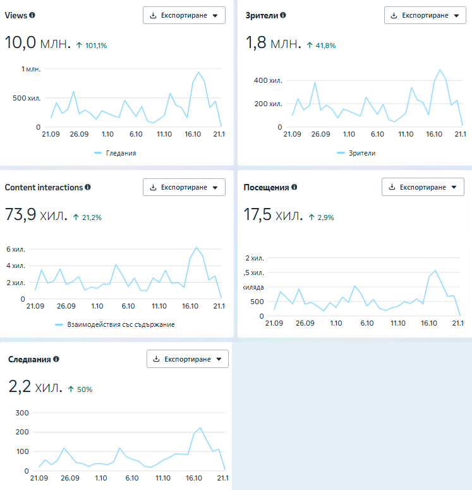
Task: Click the Експортиране label in the Views card
Action: [x=184, y=15]
